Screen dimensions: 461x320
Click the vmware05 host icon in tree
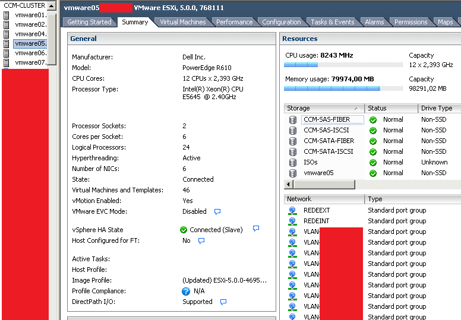(x=6, y=43)
